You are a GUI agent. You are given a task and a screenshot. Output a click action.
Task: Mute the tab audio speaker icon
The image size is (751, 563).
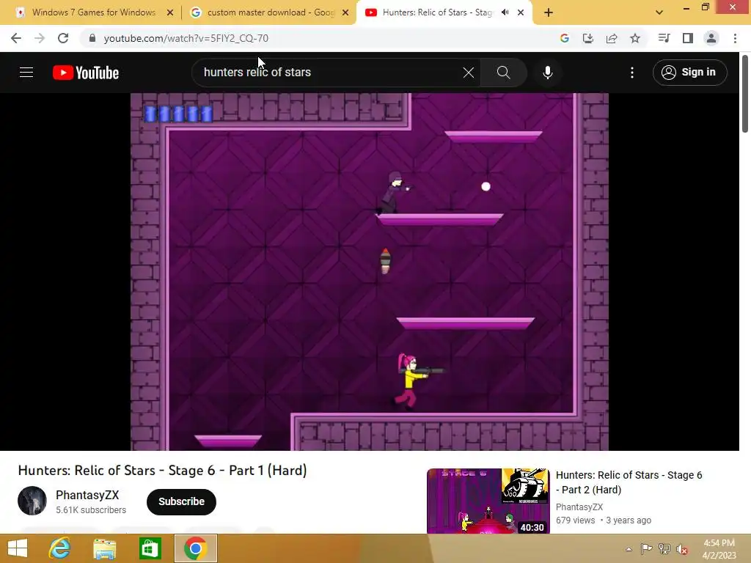pos(505,12)
